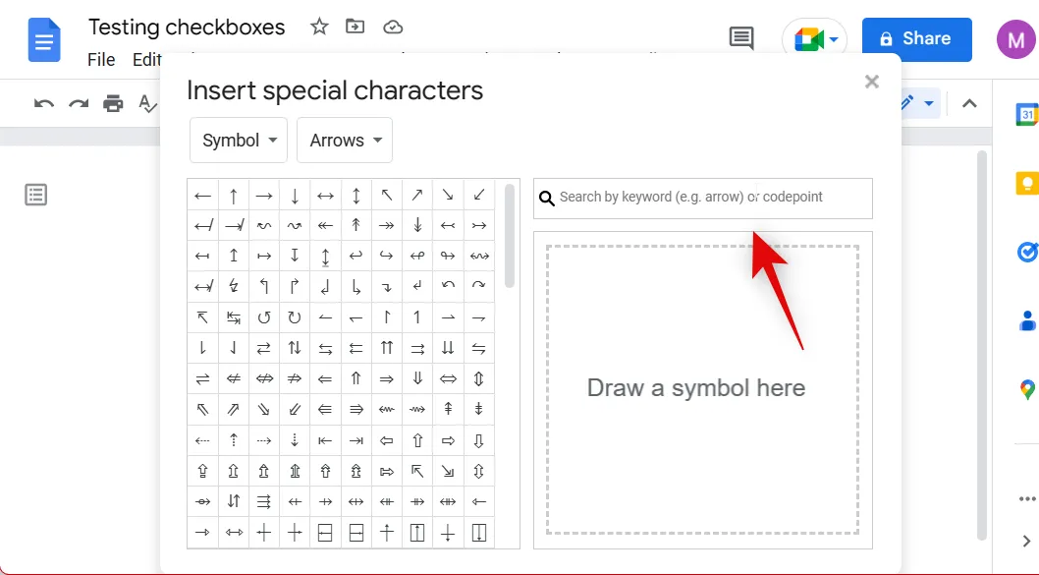This screenshot has width=1039, height=575.
Task: Insert the leftwards white arrow ⇦
Action: (387, 440)
